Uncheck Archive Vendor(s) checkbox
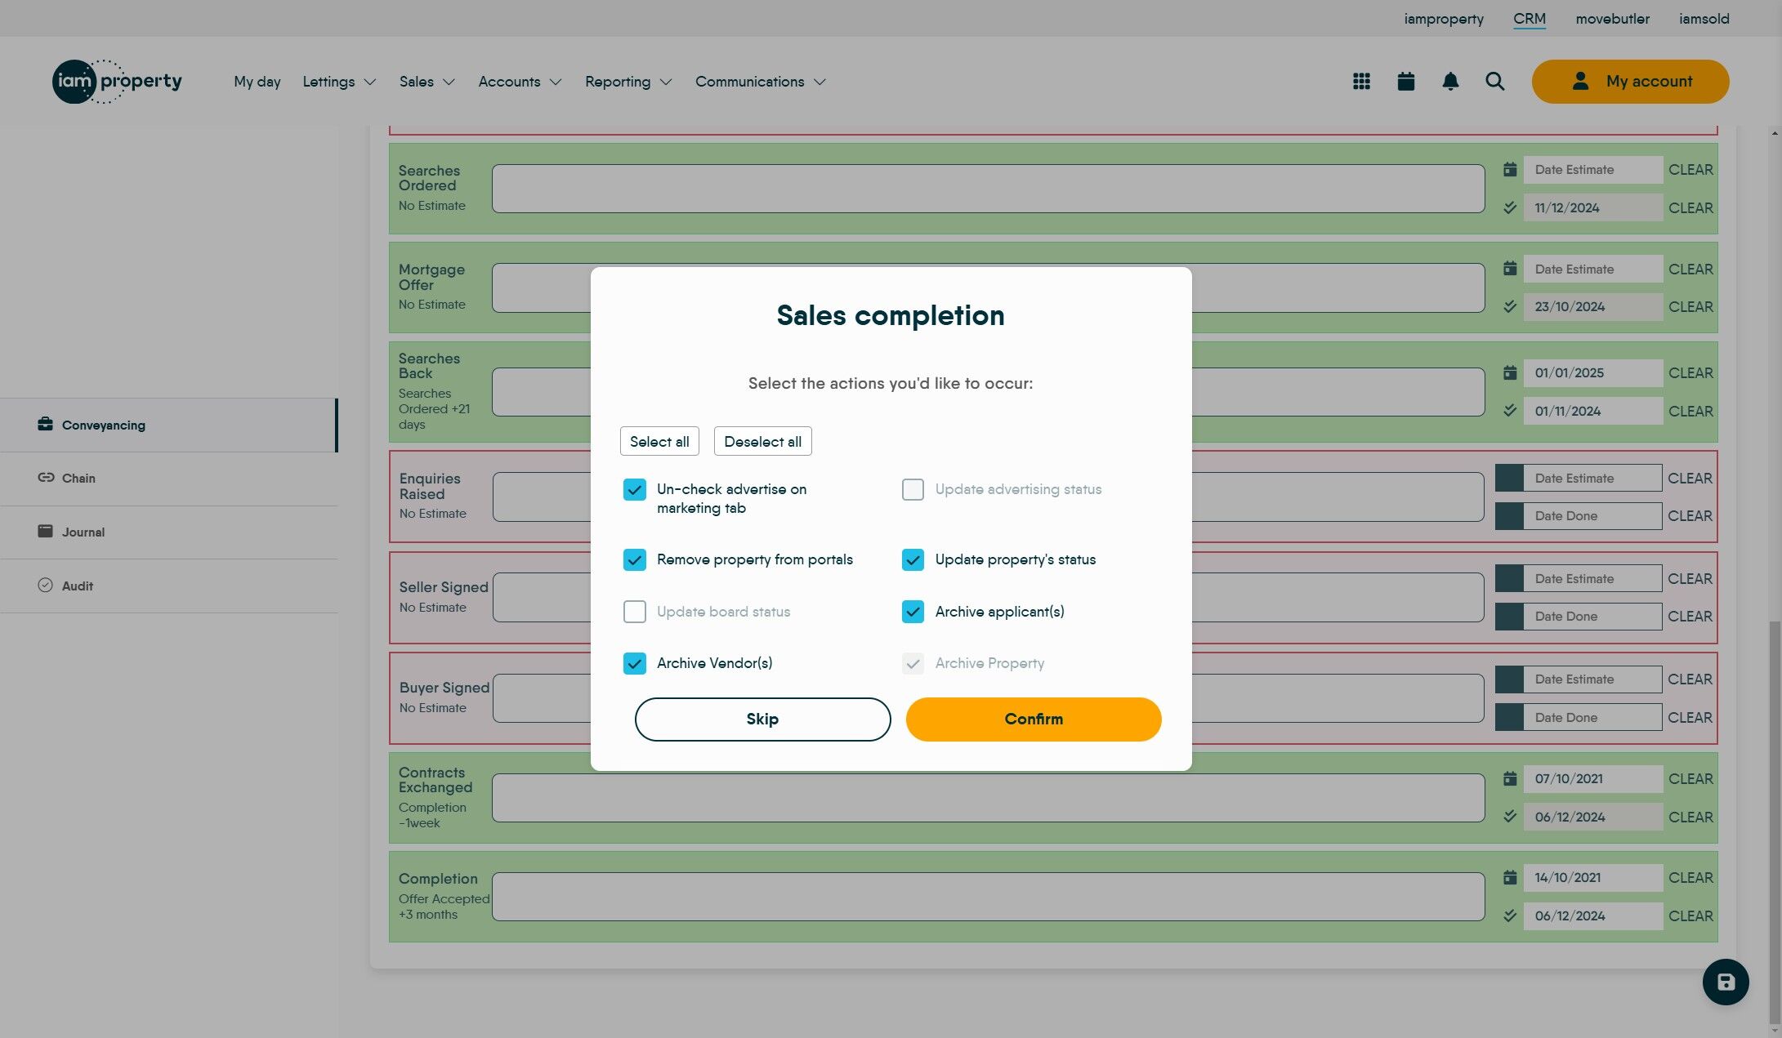 click(635, 663)
